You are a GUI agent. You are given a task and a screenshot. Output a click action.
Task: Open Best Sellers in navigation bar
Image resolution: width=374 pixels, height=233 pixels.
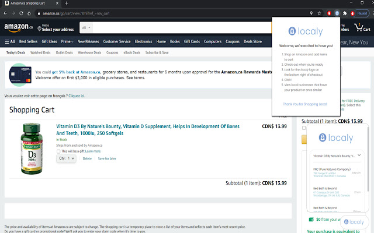pos(28,41)
